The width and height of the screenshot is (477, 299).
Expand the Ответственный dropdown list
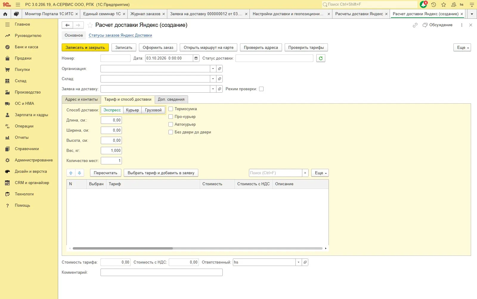[298, 262]
